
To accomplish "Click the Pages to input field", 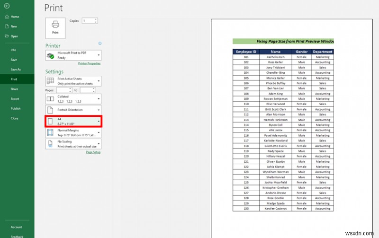I will click(x=86, y=90).
